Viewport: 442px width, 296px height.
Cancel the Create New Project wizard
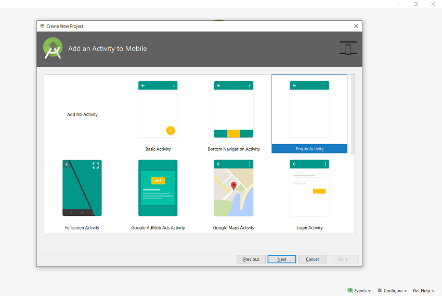pos(313,259)
